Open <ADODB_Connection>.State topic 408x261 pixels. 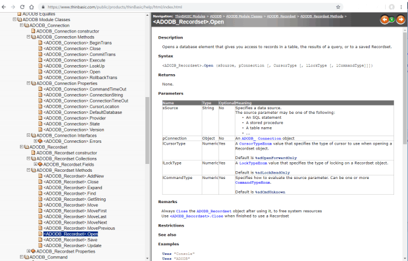click(x=72, y=124)
